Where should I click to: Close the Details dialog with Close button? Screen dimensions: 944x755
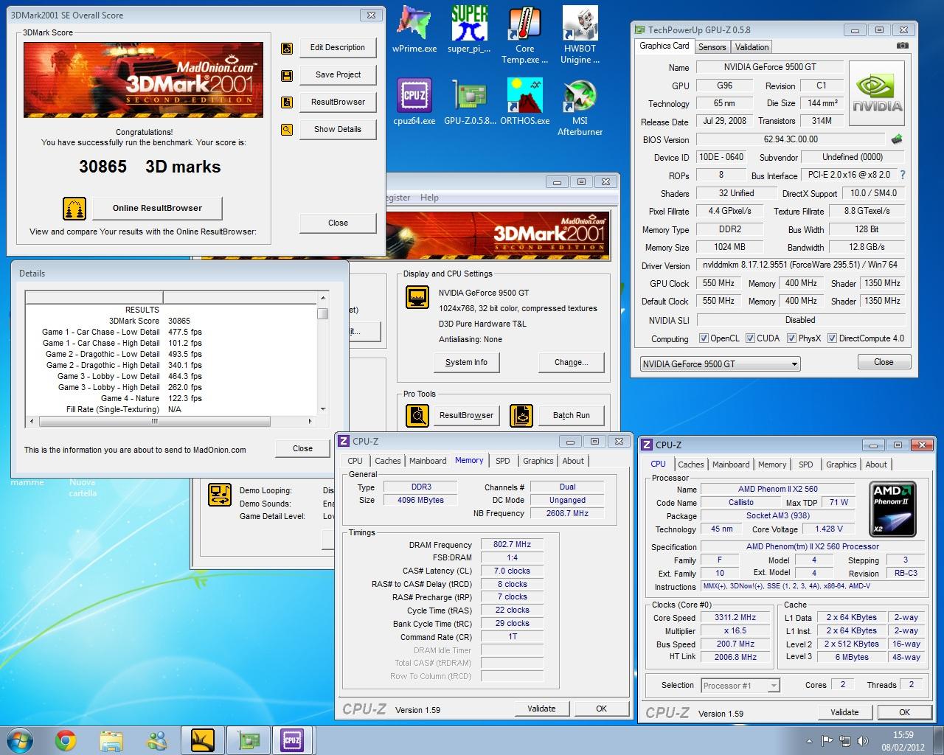pos(302,448)
